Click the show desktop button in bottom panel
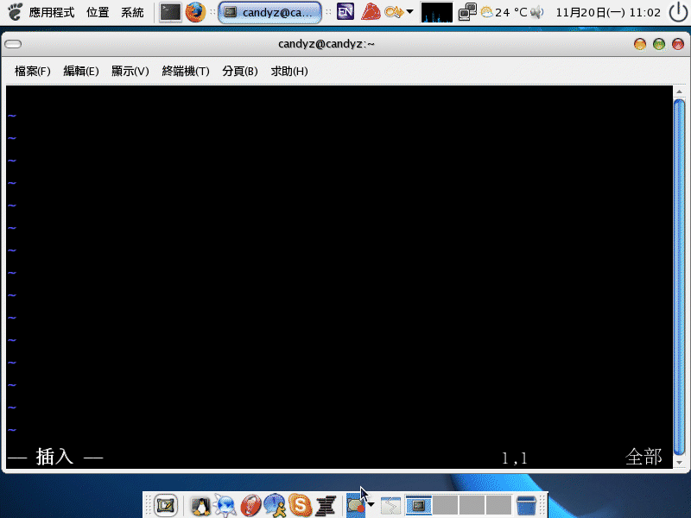The image size is (691, 518). pos(166,505)
